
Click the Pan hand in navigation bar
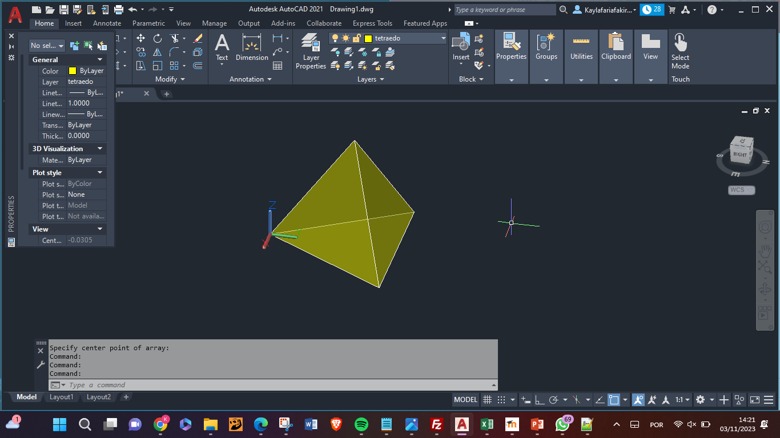click(765, 250)
